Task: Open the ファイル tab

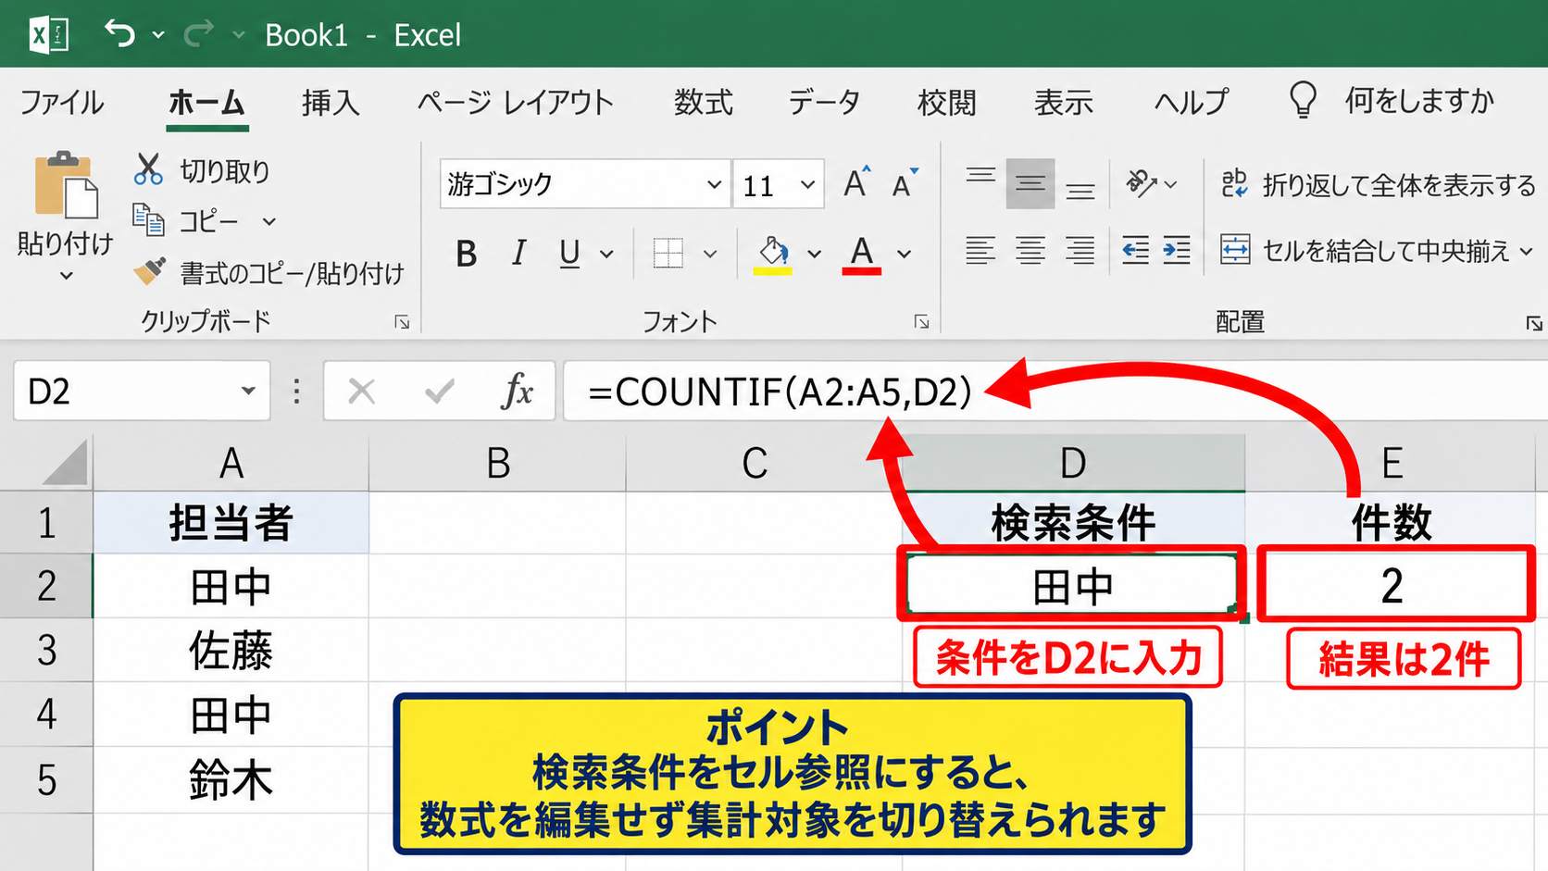Action: tap(62, 102)
